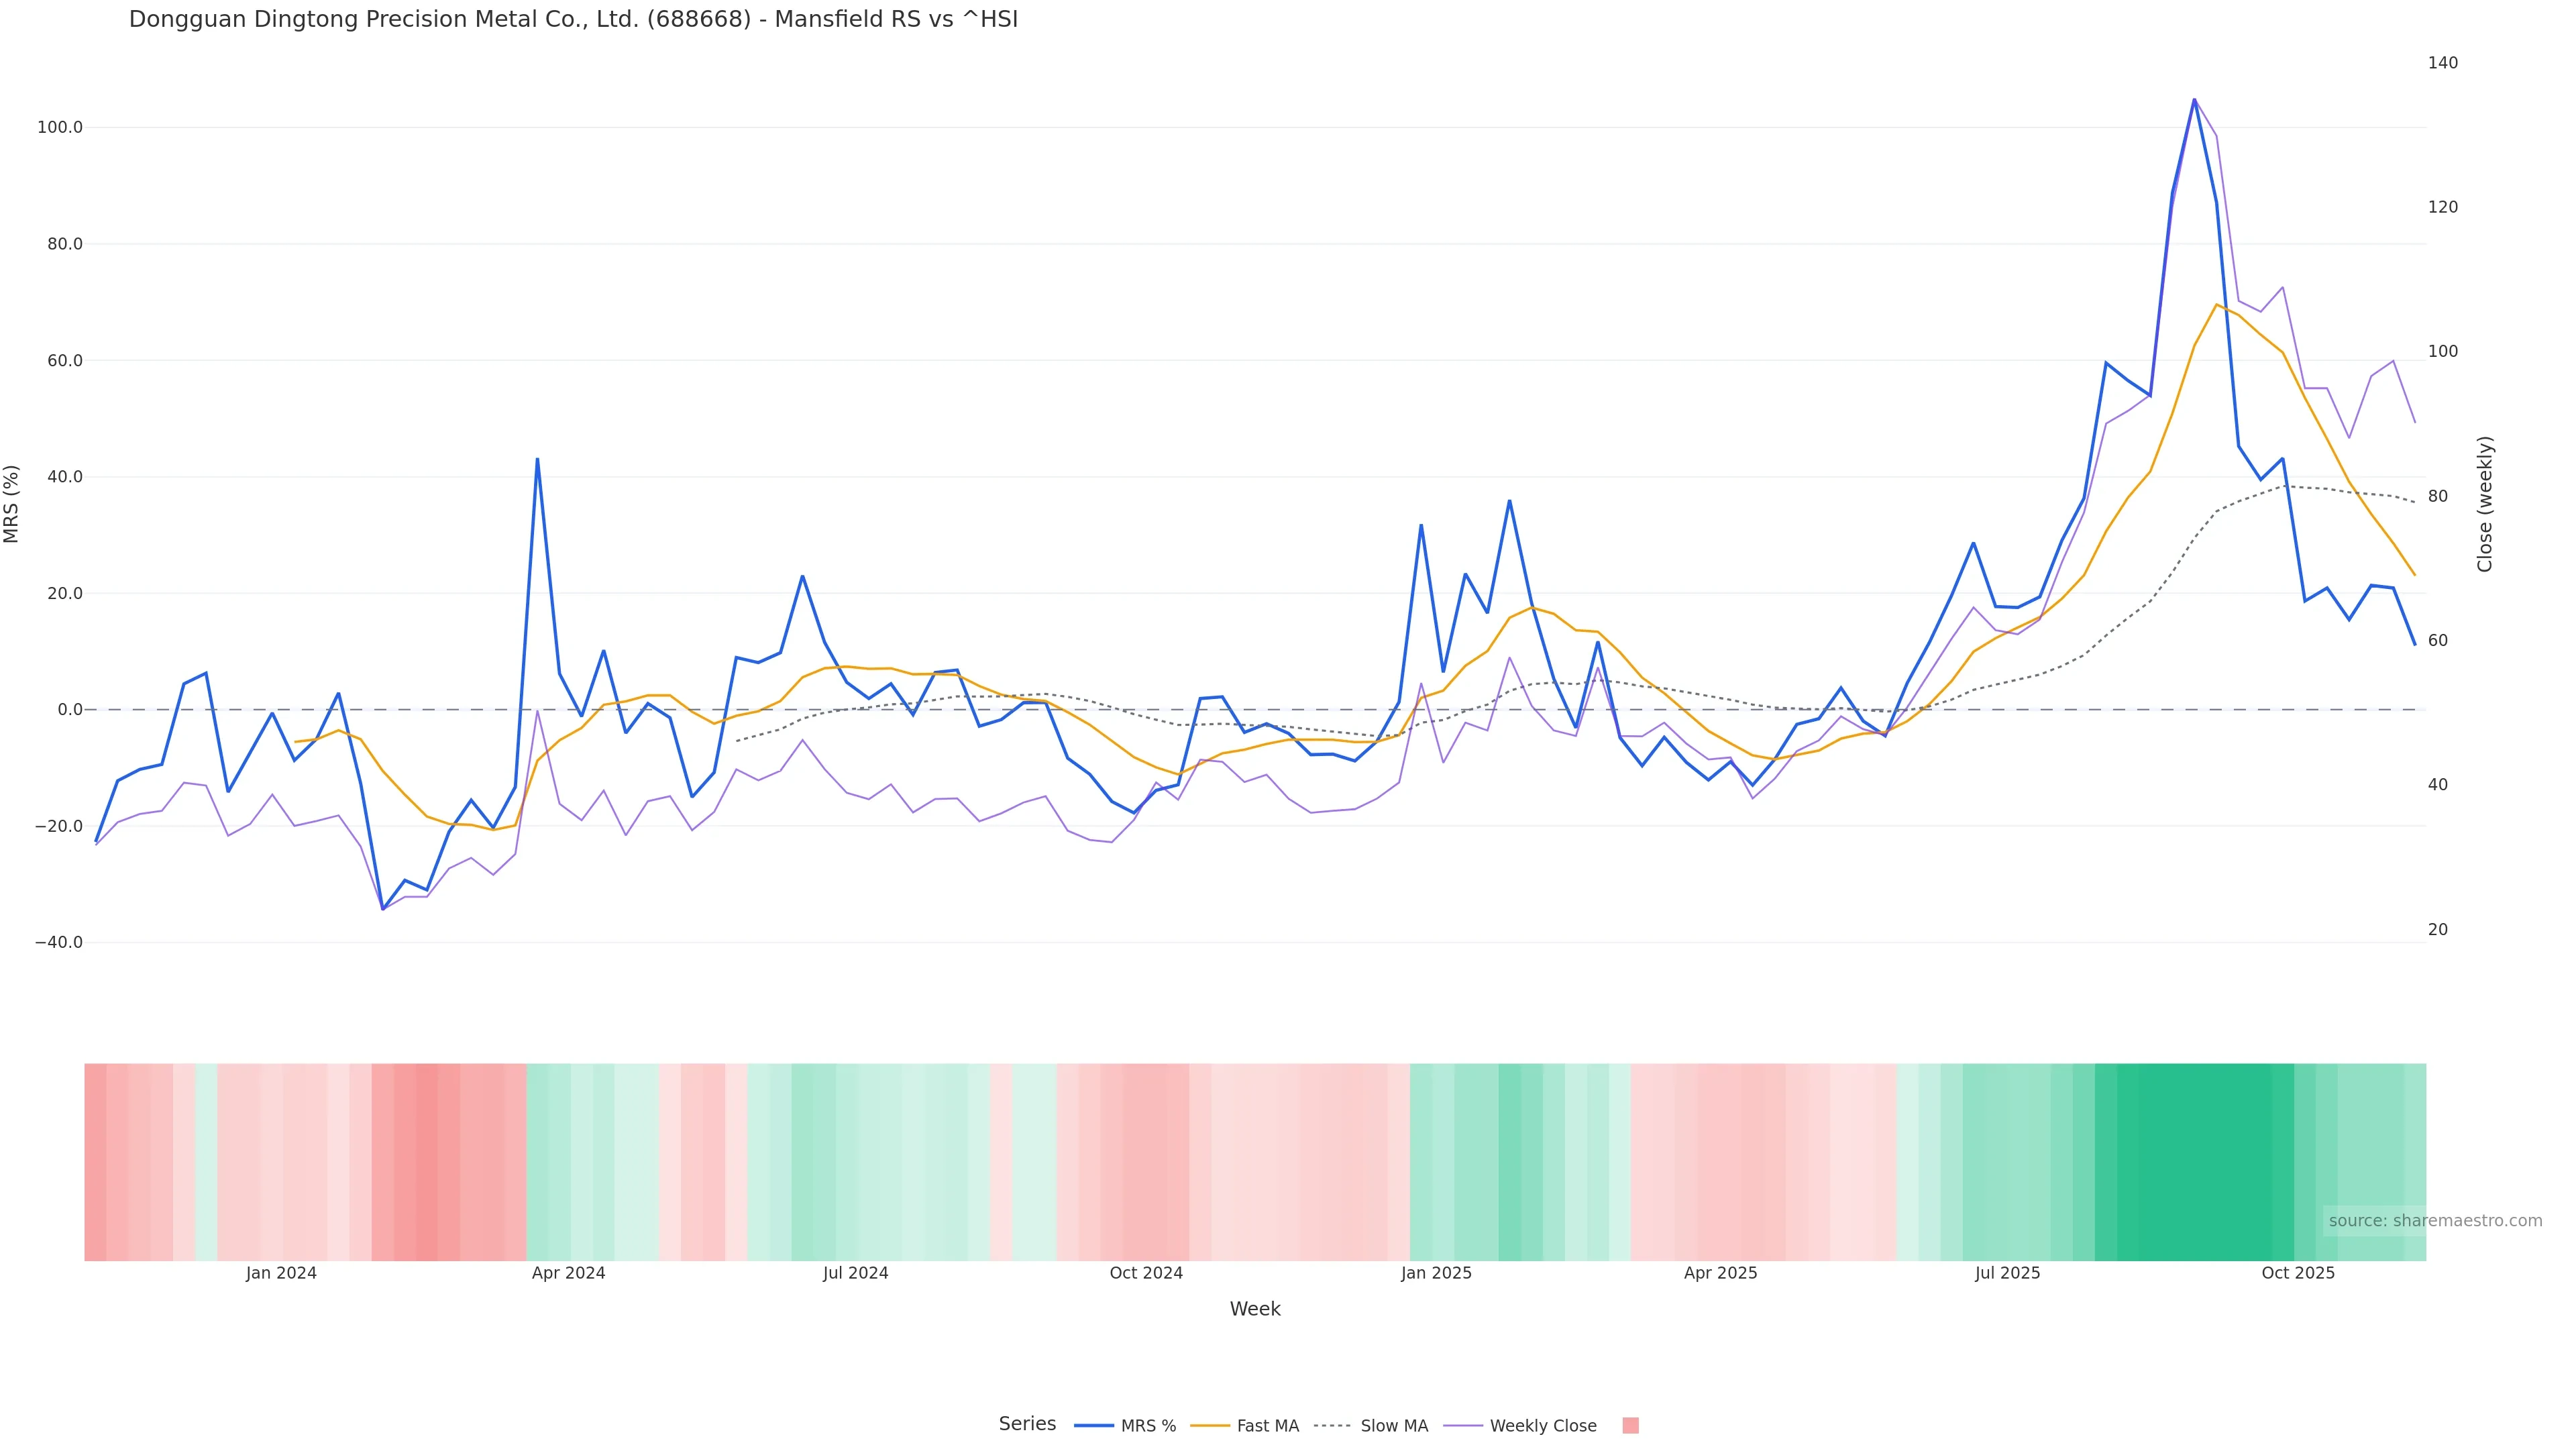Viewport: 2576px width, 1449px height.
Task: Click the Week x-axis title
Action: click(1255, 1309)
